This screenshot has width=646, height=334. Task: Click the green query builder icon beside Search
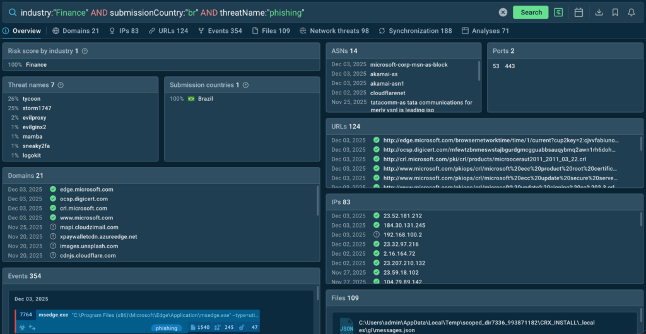(558, 12)
